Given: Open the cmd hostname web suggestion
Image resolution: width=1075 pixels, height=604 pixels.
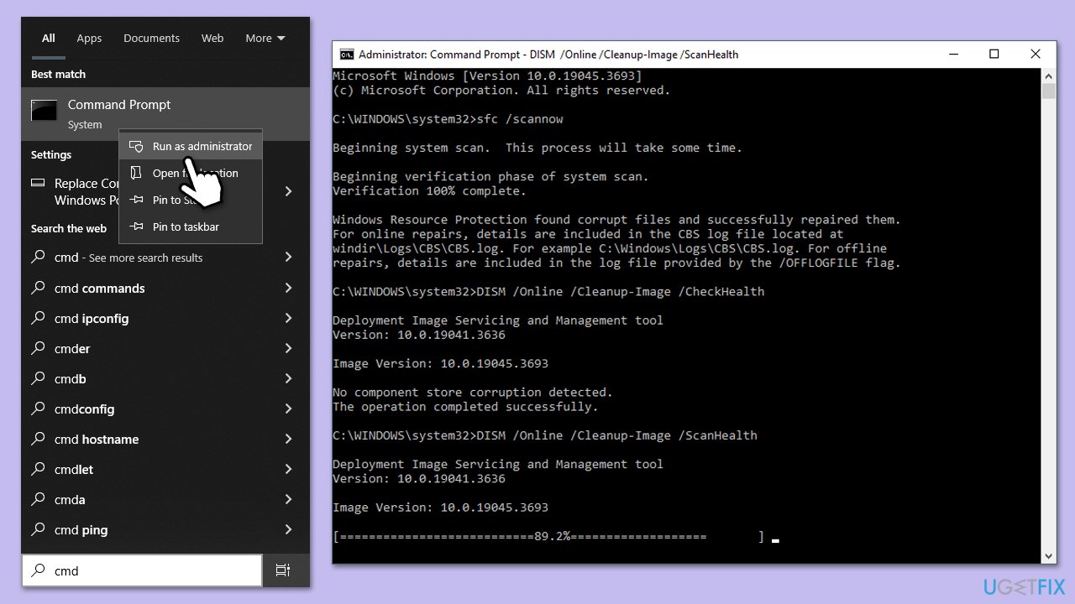Looking at the screenshot, I should [97, 440].
